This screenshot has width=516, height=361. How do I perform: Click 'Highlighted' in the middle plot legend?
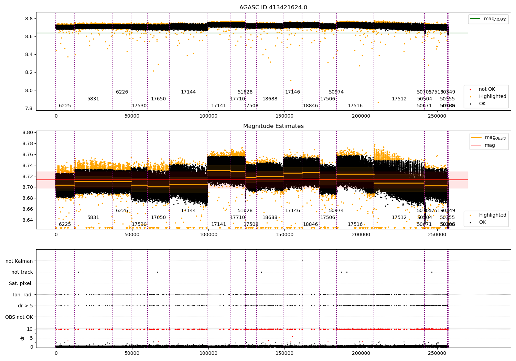(493, 215)
